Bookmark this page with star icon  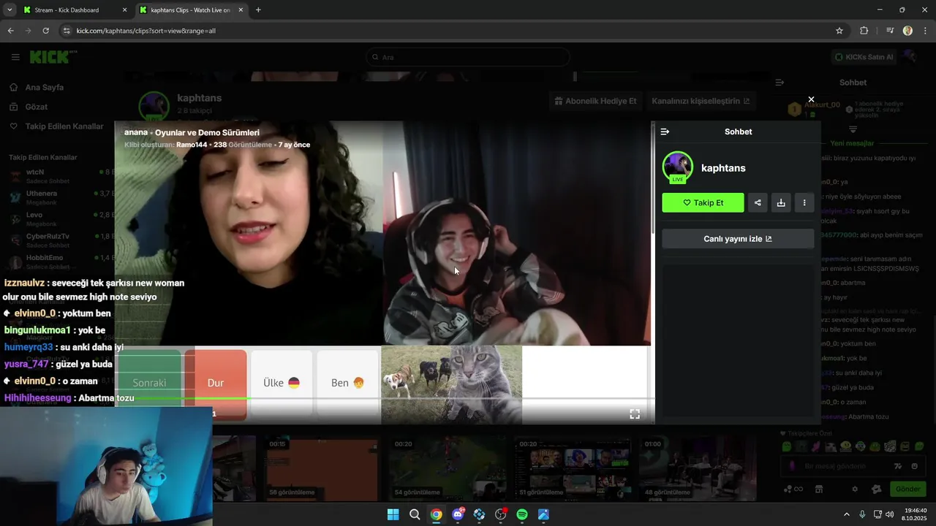[839, 31]
